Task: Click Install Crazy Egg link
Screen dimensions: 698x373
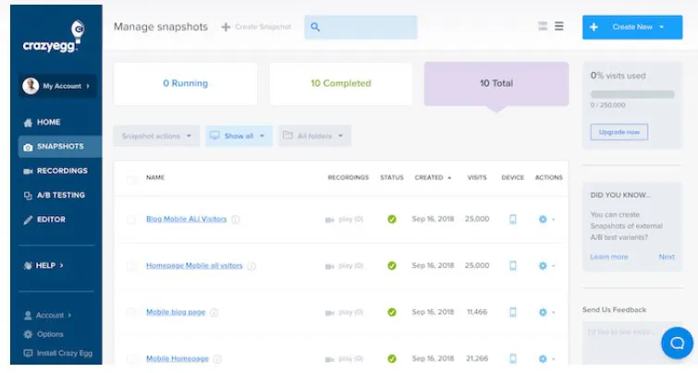Action: (58, 354)
